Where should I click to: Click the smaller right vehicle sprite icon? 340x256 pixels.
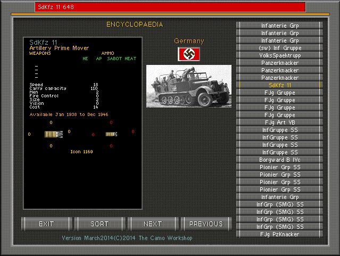click(111, 134)
